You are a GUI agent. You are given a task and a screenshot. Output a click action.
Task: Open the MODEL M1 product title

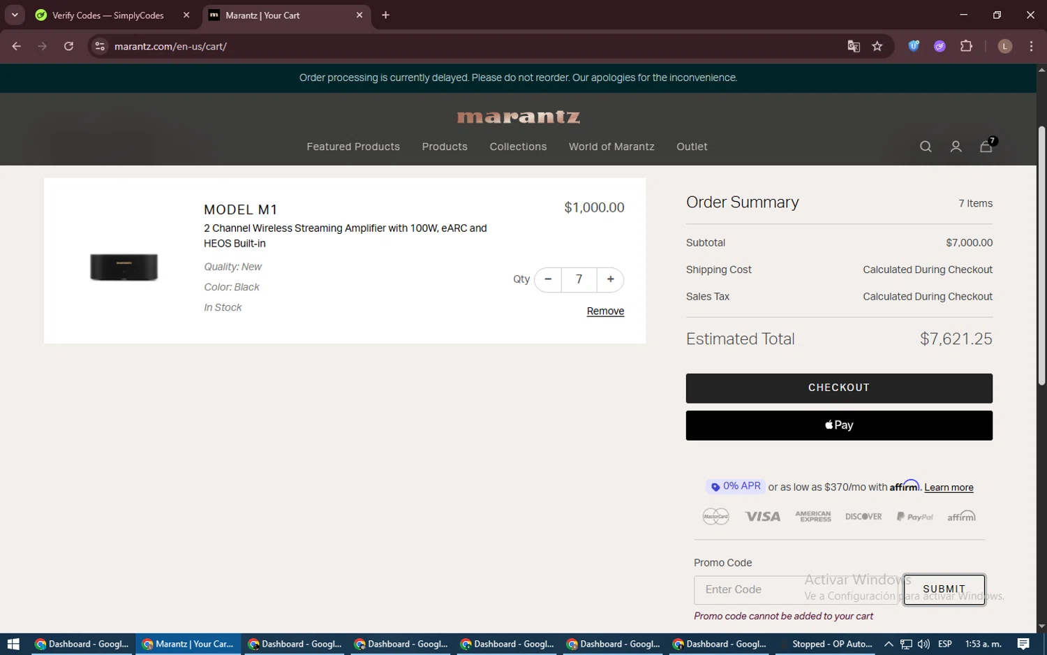[241, 209]
